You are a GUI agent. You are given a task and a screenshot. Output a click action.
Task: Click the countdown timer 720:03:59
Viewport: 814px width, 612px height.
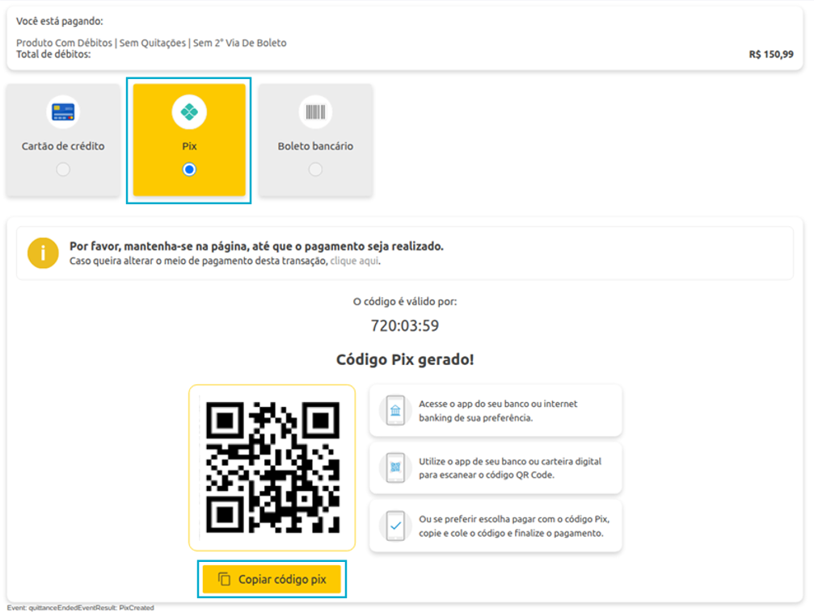[x=405, y=325]
